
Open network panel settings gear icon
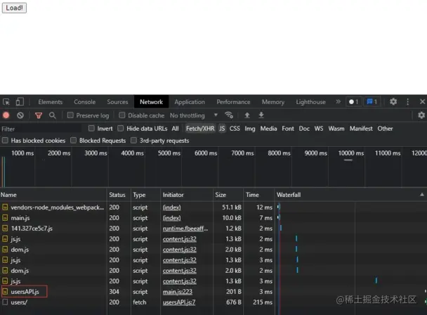click(421, 115)
